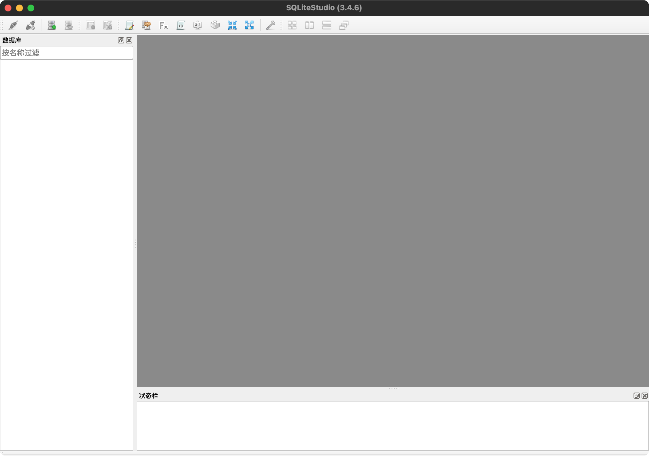Open the DDL history window
Screen dimensions: 649x456
click(147, 25)
